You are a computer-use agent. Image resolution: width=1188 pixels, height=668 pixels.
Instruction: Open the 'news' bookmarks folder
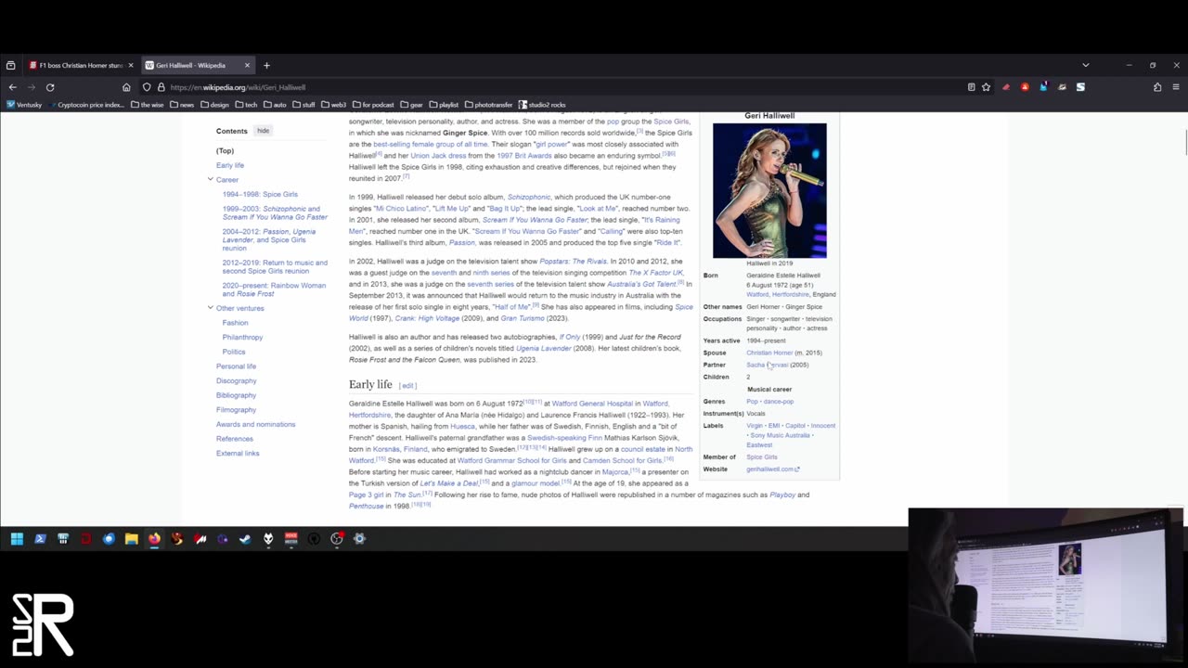pos(182,105)
